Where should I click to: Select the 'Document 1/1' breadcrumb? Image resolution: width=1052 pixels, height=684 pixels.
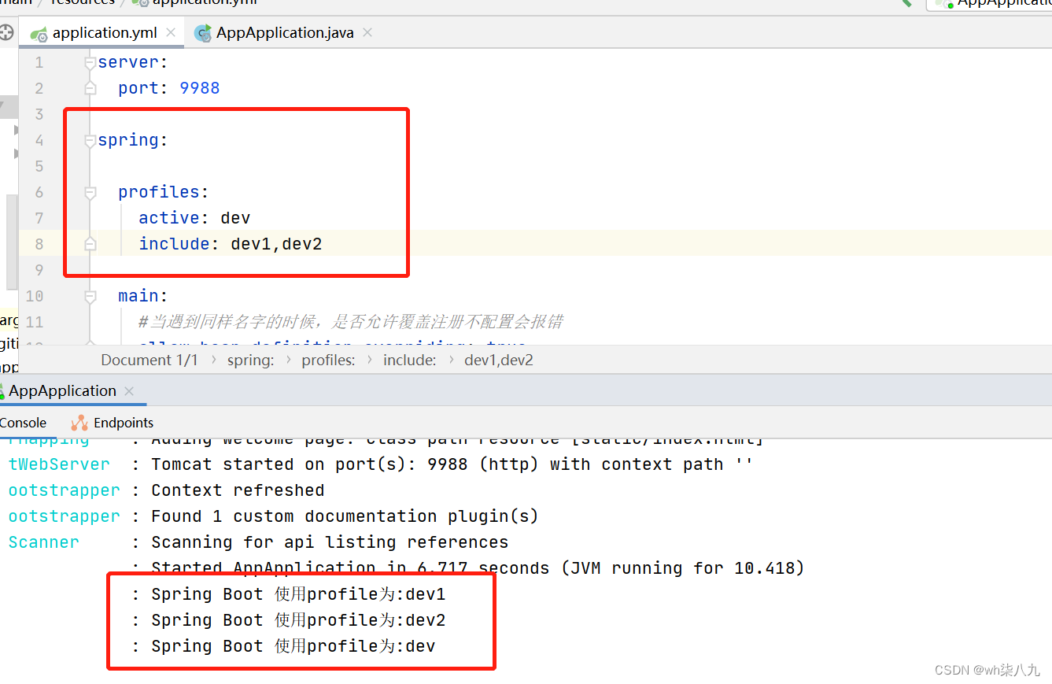pos(149,360)
